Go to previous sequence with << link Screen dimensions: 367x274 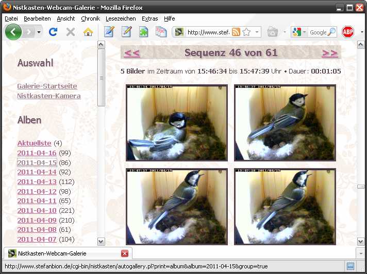(132, 52)
